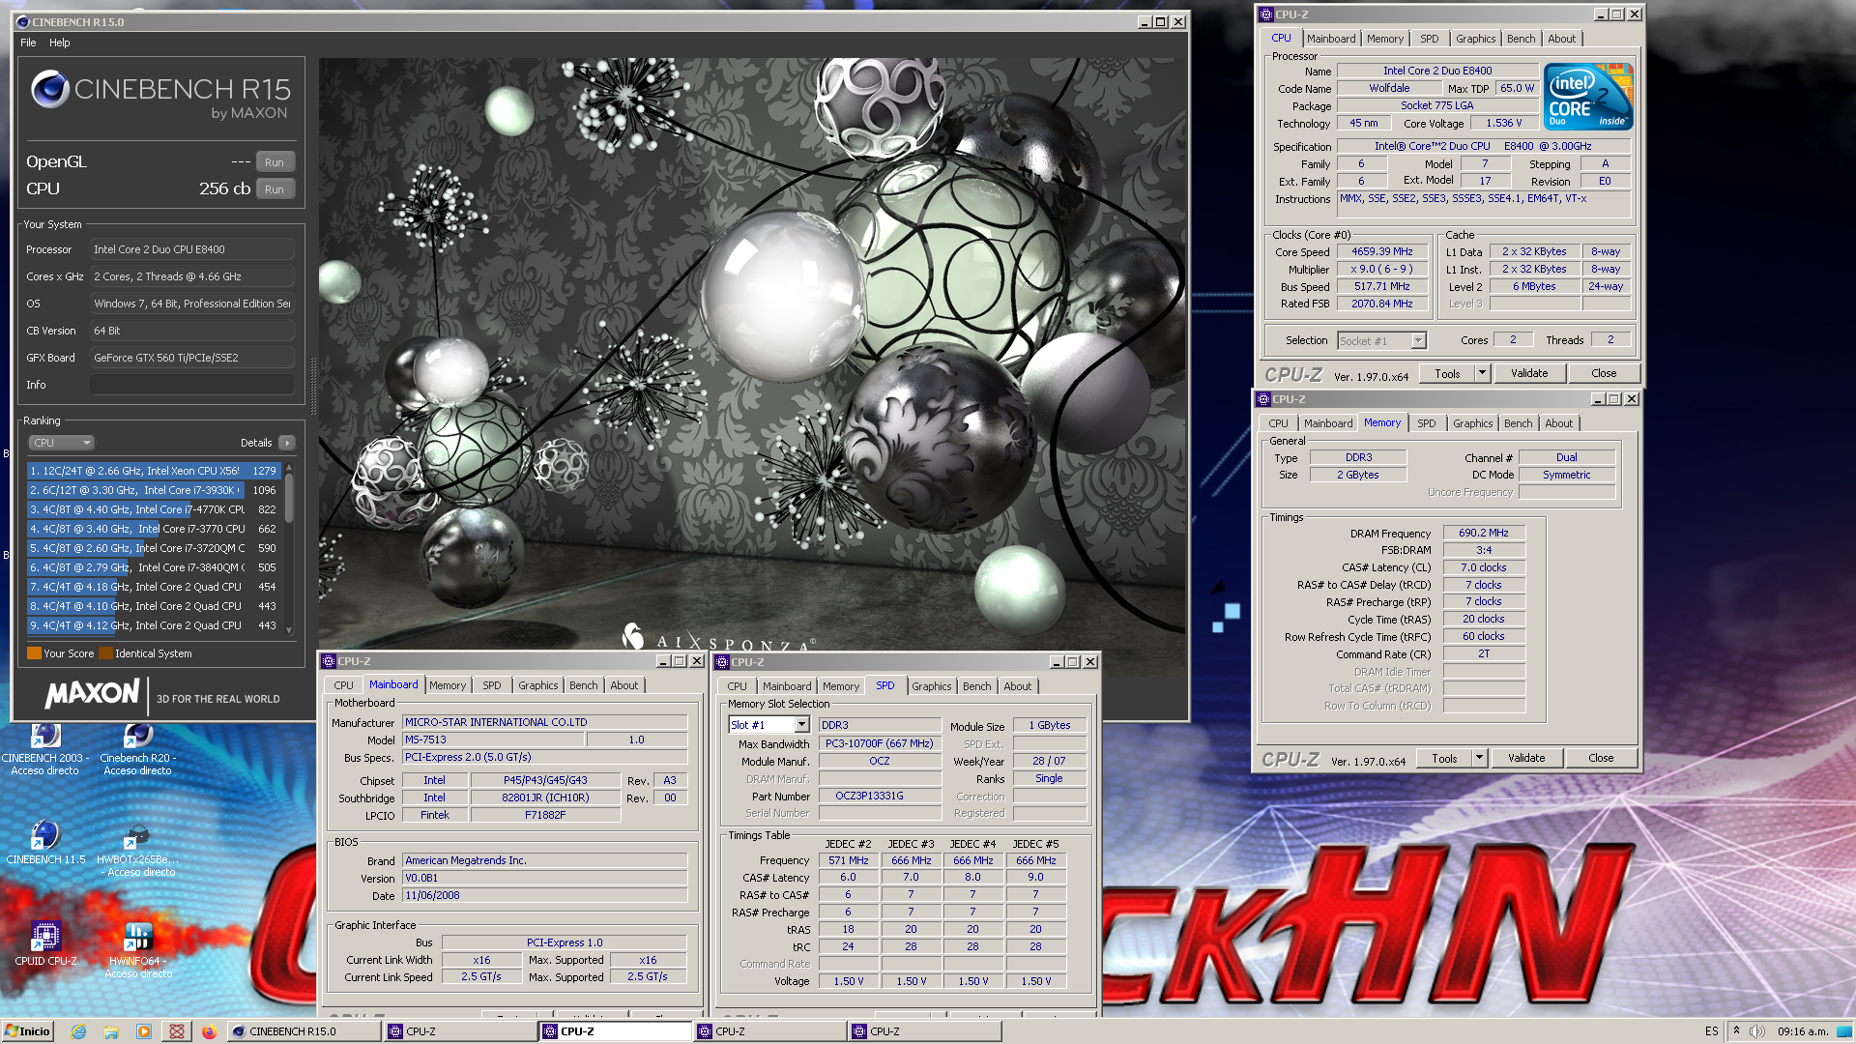Open the CPU ranking type dropdown

pyautogui.click(x=62, y=443)
